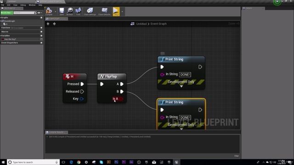Edit the upper Print String DONE! text field
This screenshot has height=165, width=294.
[x=185, y=75]
